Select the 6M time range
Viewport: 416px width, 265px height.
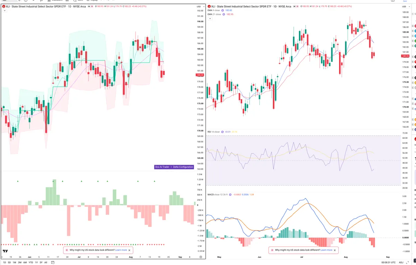tap(25, 263)
